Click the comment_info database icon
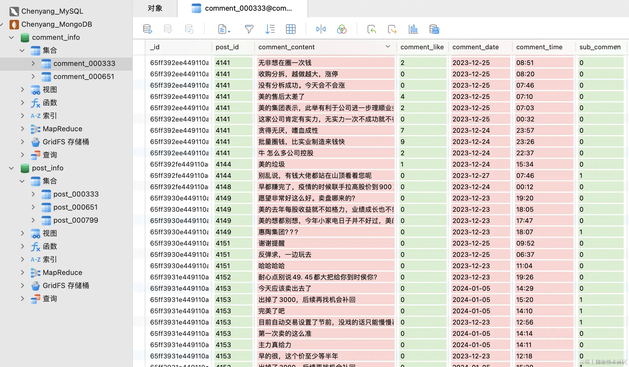Screen dimensions: 629x367 click(x=25, y=37)
